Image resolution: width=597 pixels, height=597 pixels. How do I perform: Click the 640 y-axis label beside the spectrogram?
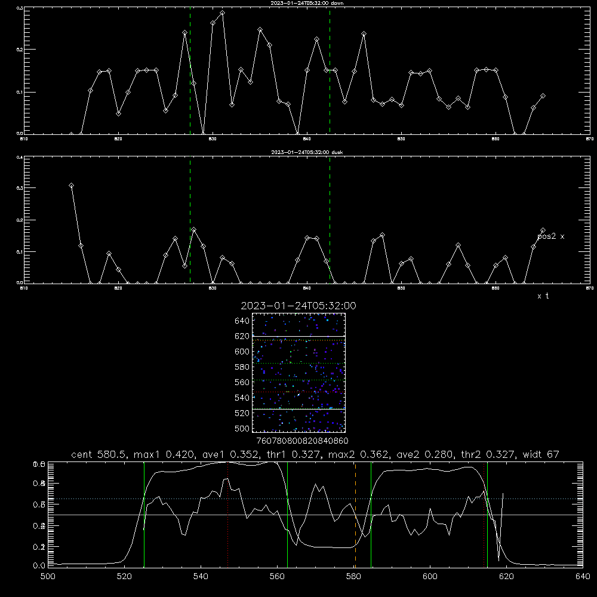point(242,321)
